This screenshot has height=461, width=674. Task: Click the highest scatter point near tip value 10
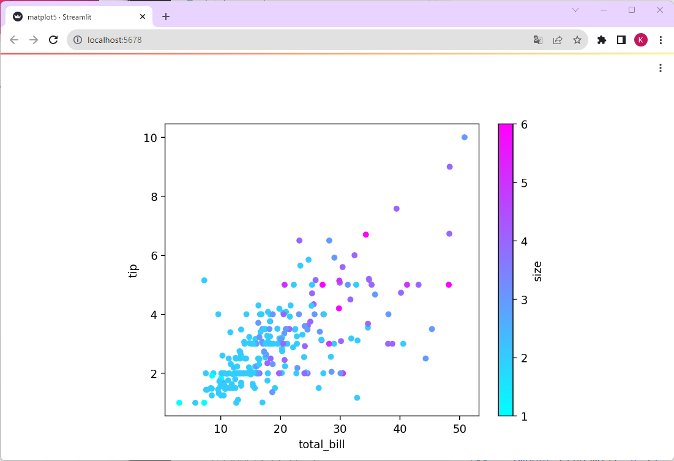pyautogui.click(x=463, y=138)
